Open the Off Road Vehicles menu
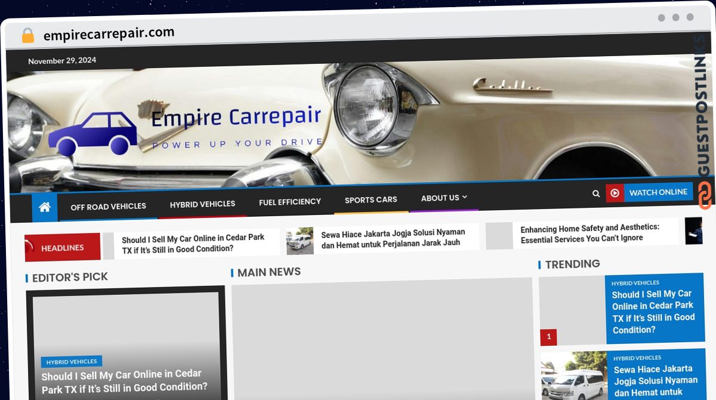Screen dimensions: 716x400 pyautogui.click(x=109, y=207)
